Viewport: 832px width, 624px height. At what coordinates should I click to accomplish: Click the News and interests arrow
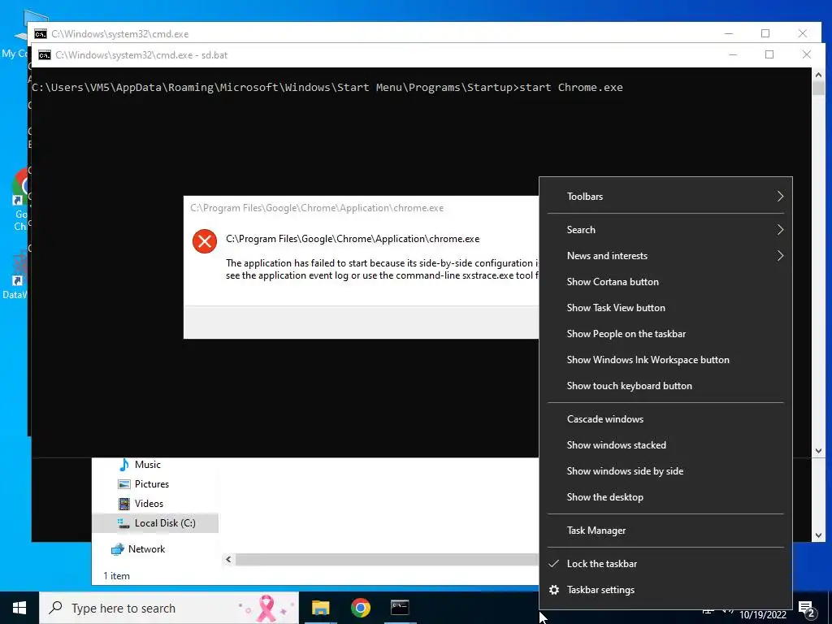pos(780,256)
